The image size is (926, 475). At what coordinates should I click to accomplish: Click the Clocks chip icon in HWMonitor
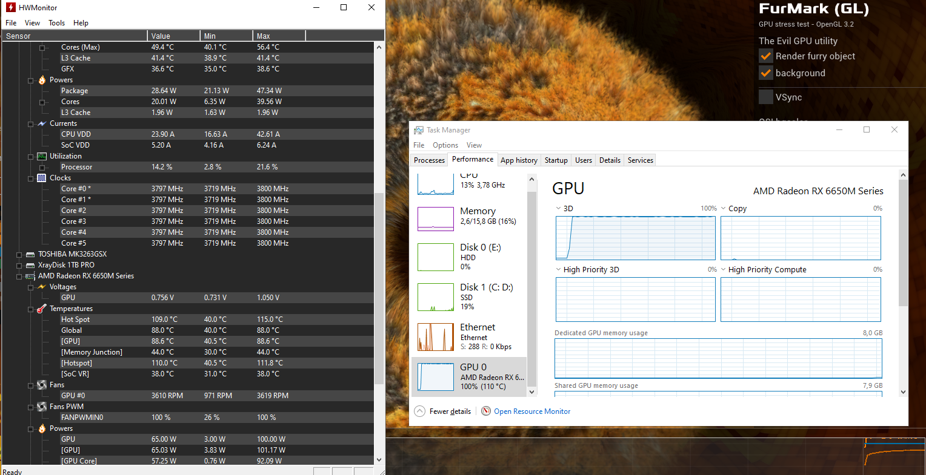(x=42, y=178)
